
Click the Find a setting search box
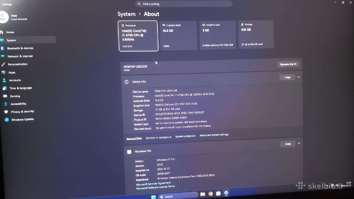[x=184, y=4]
